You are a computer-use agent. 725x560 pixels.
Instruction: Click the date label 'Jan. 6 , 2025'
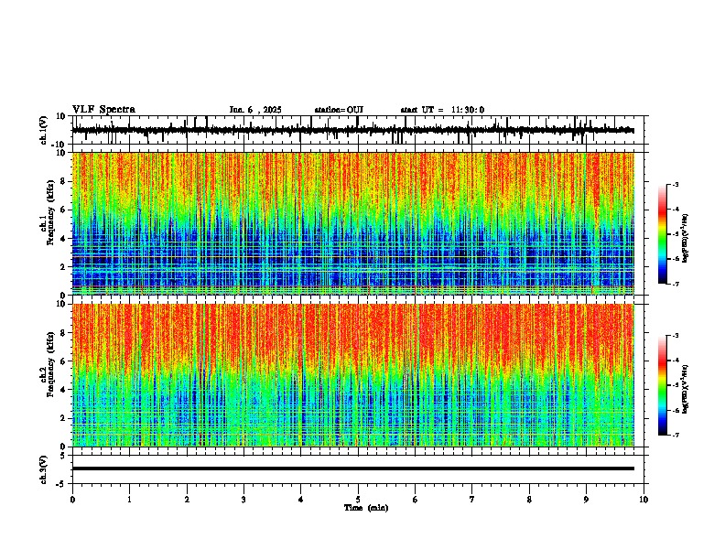click(255, 110)
